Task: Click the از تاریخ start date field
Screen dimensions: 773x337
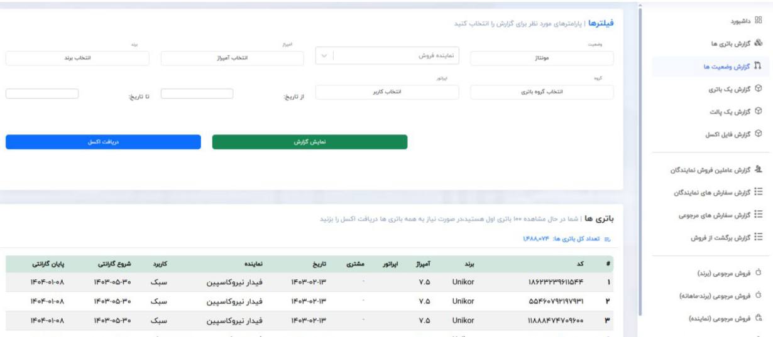Action: (x=197, y=94)
